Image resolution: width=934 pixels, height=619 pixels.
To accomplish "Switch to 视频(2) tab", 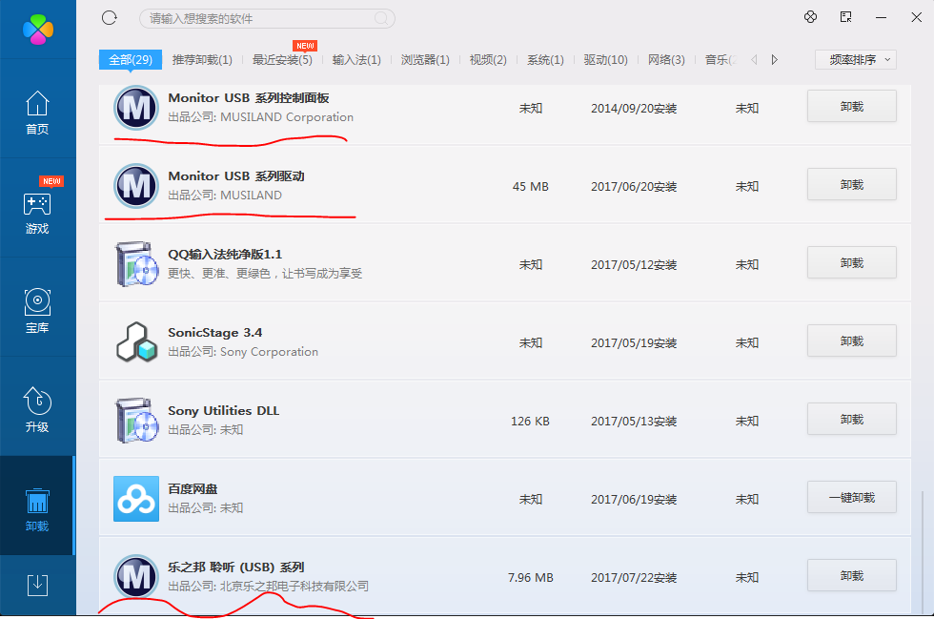I will click(x=488, y=60).
